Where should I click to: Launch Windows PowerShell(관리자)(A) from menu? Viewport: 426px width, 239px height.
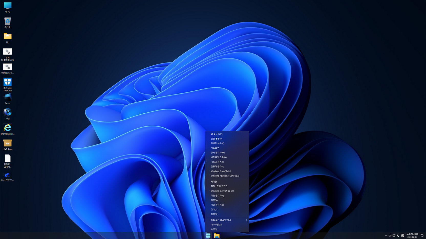pos(227,176)
